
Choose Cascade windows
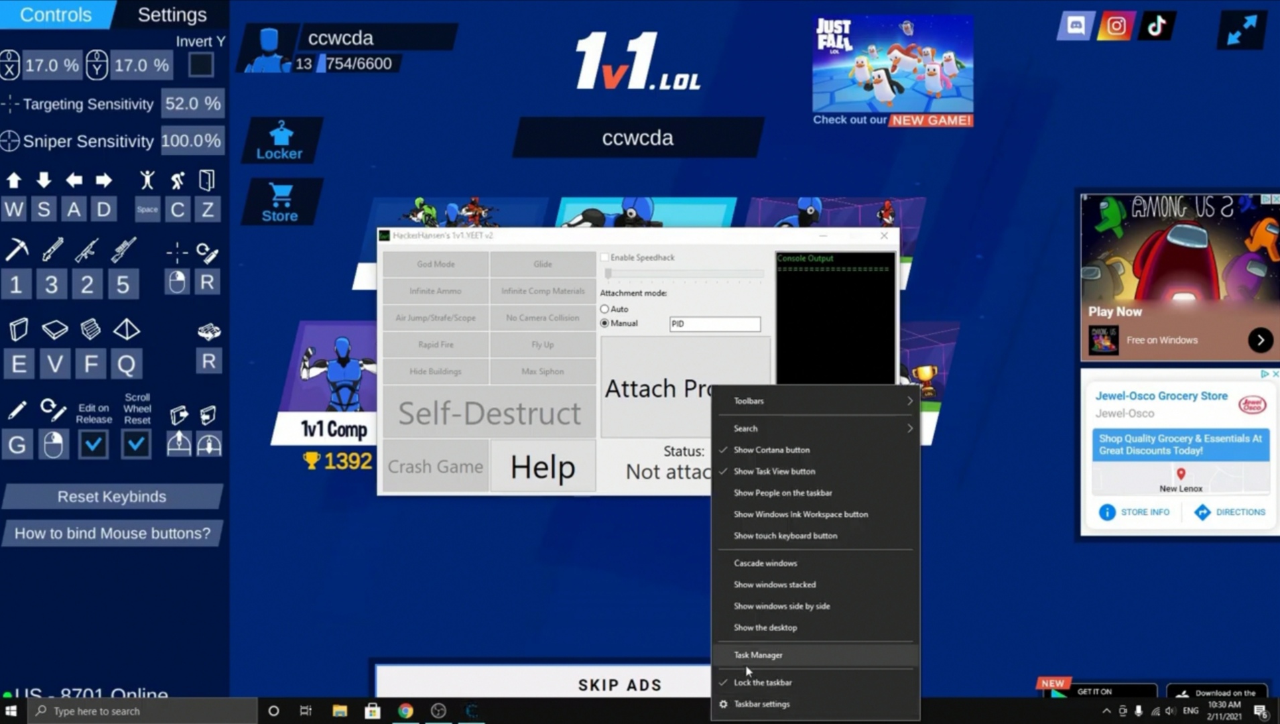click(816, 563)
